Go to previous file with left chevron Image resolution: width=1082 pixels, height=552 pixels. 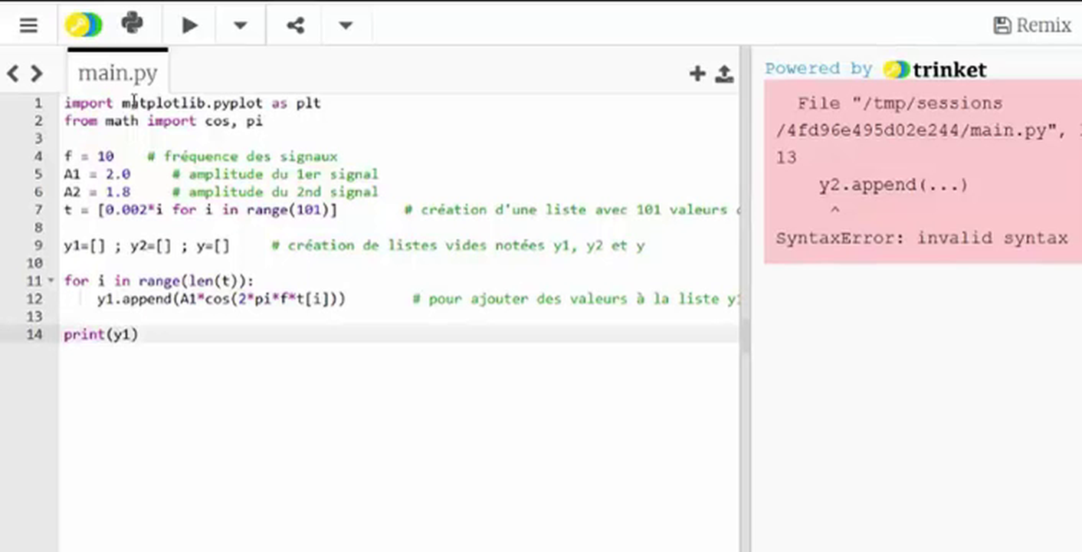tap(13, 74)
